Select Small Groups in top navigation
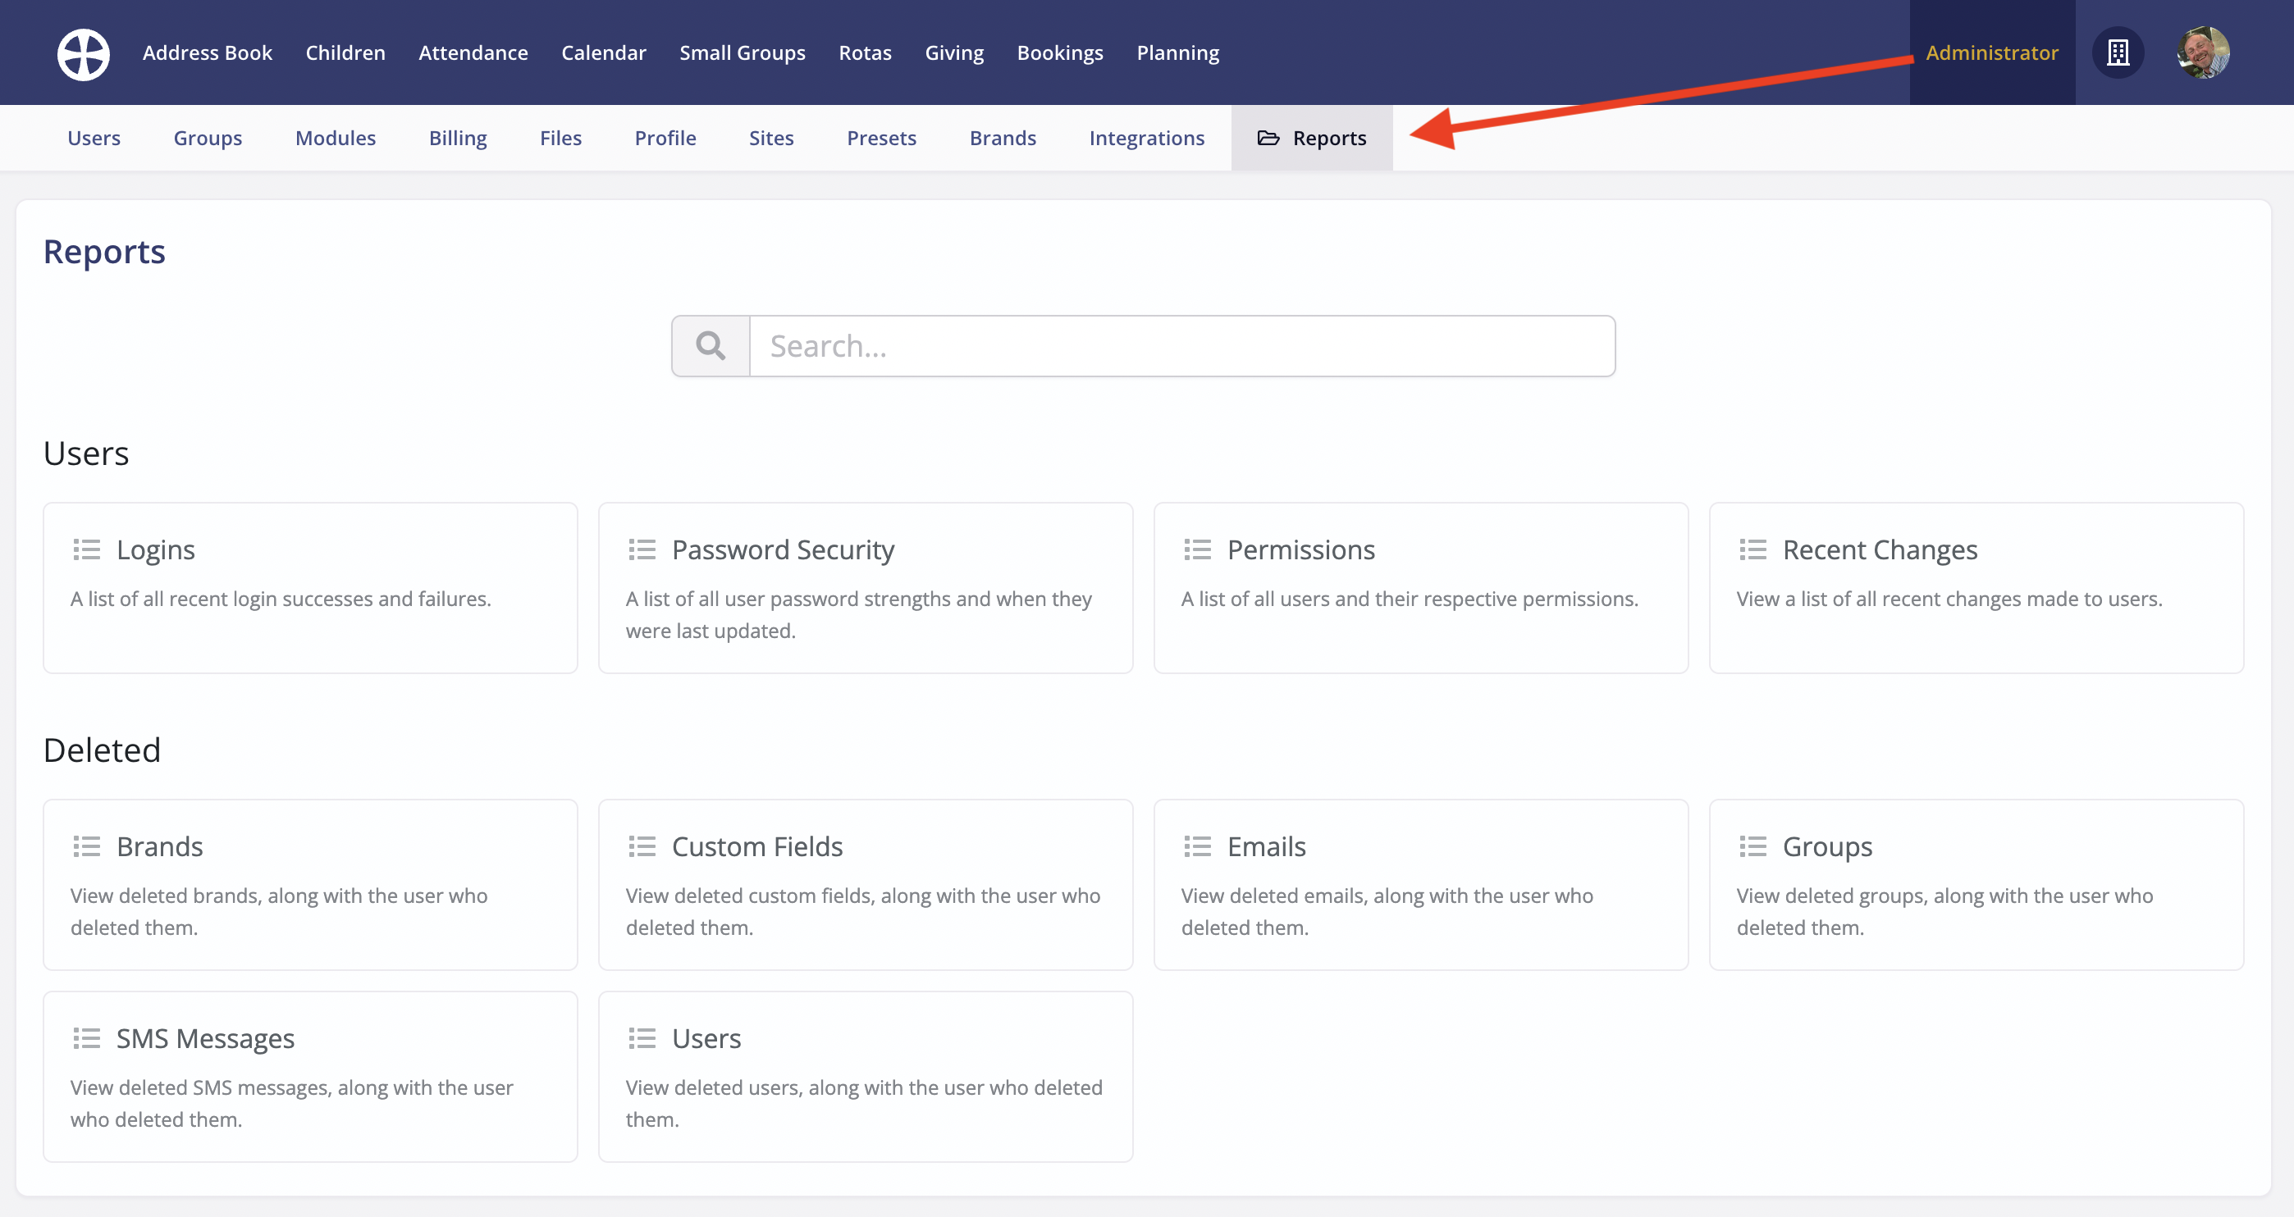This screenshot has height=1217, width=2294. point(742,52)
